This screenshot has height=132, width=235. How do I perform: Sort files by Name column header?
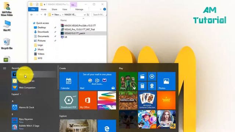coord(64,20)
